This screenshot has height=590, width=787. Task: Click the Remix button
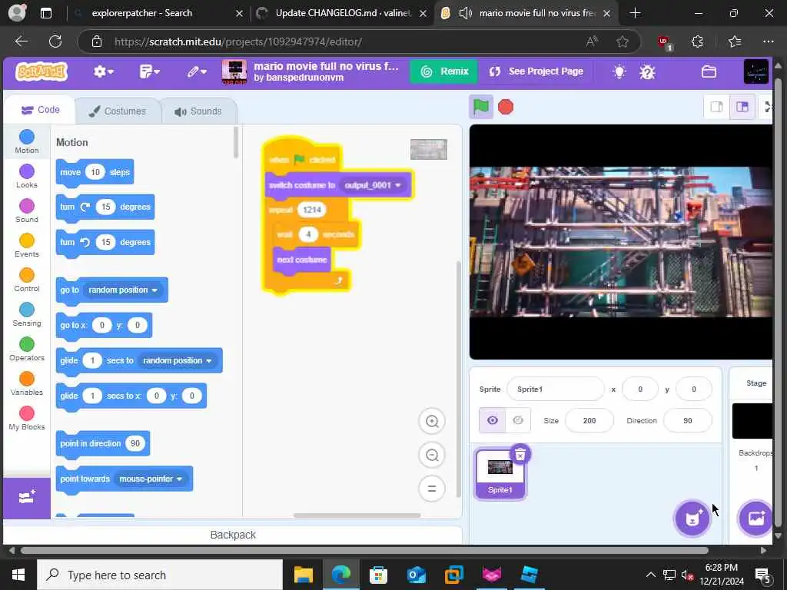[444, 71]
